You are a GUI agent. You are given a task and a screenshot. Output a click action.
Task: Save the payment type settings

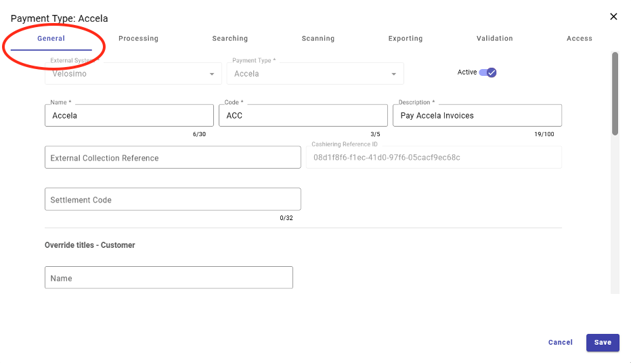click(603, 343)
